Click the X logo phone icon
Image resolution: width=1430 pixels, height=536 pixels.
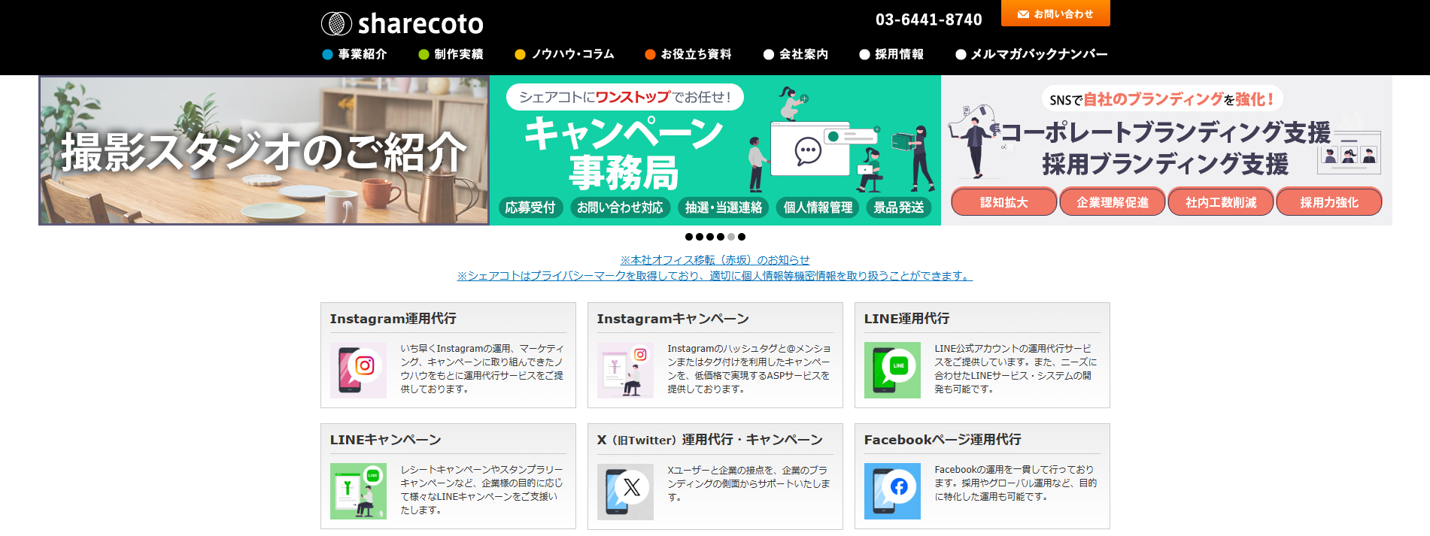(625, 491)
